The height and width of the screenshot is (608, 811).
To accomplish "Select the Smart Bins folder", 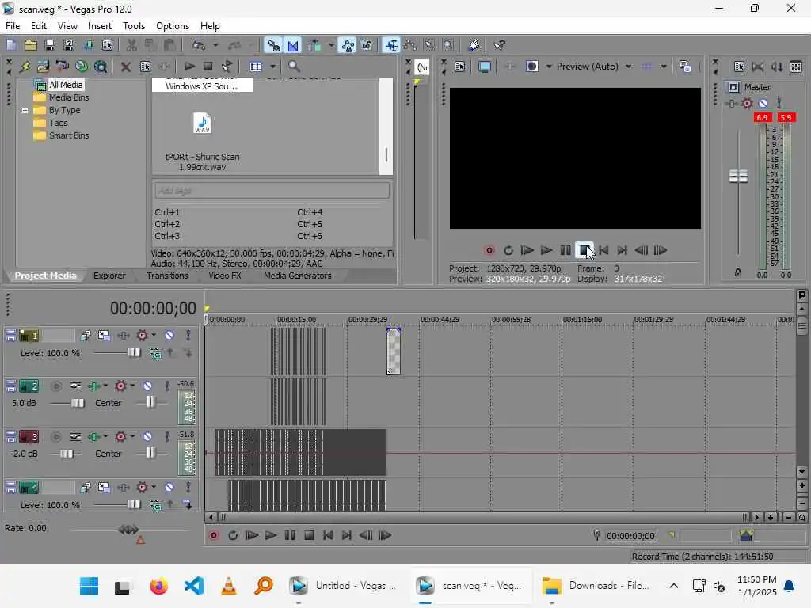I will tap(69, 135).
